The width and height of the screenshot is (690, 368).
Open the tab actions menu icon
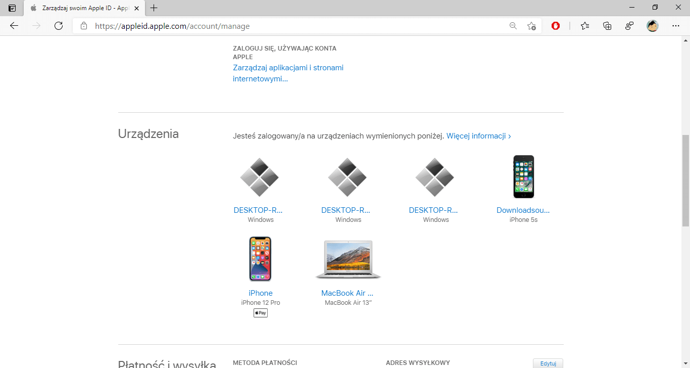coord(12,8)
